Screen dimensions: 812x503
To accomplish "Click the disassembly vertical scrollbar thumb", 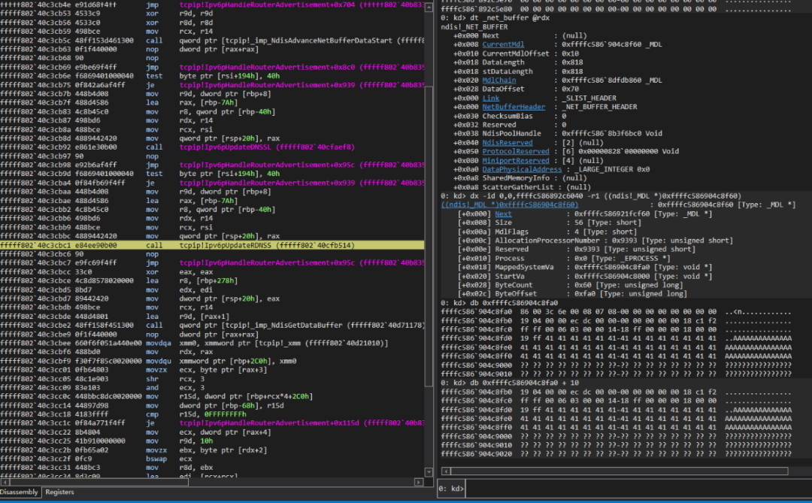I will coord(429,235).
